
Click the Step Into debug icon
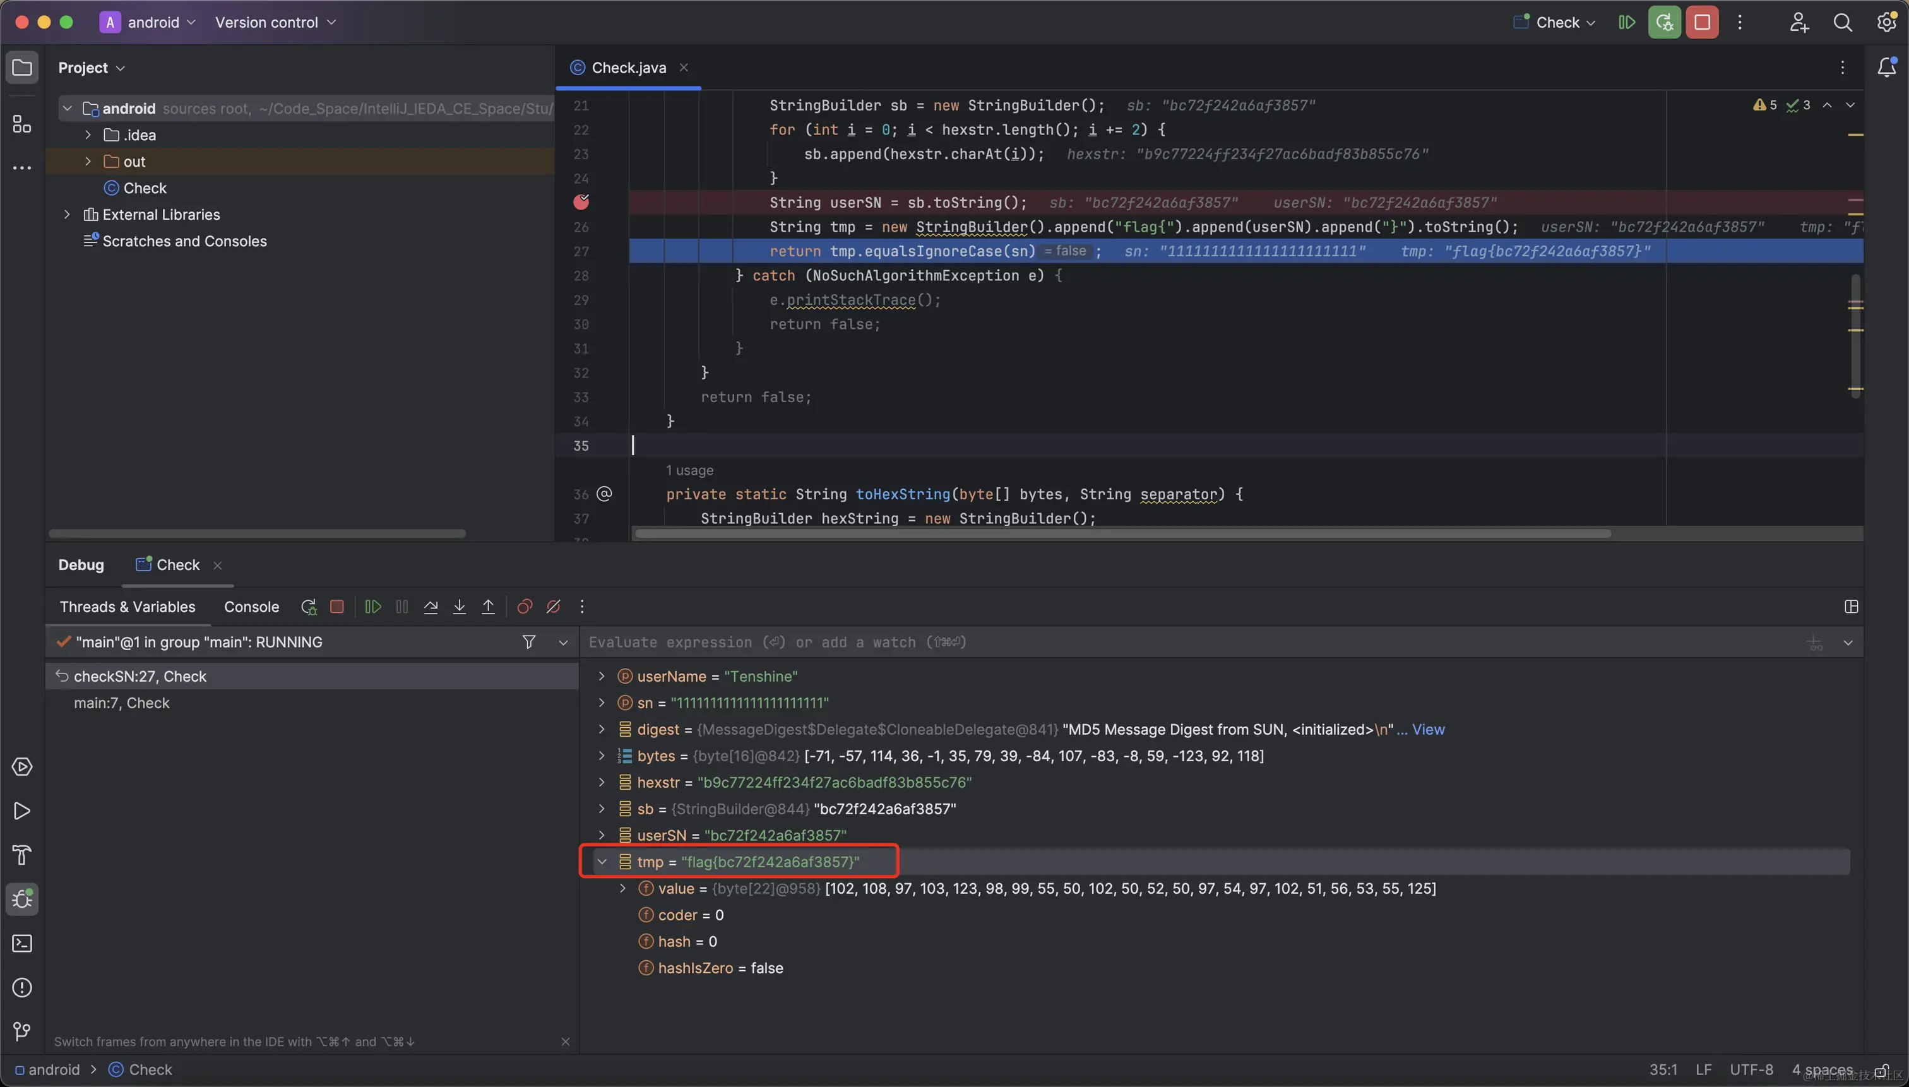click(x=459, y=607)
